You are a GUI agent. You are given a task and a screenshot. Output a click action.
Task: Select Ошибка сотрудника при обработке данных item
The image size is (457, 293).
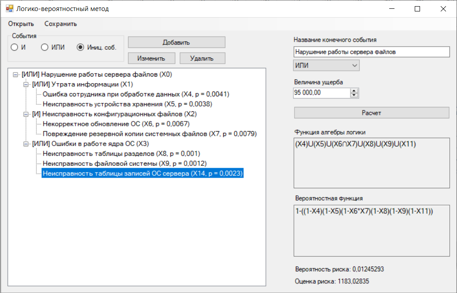tap(136, 94)
